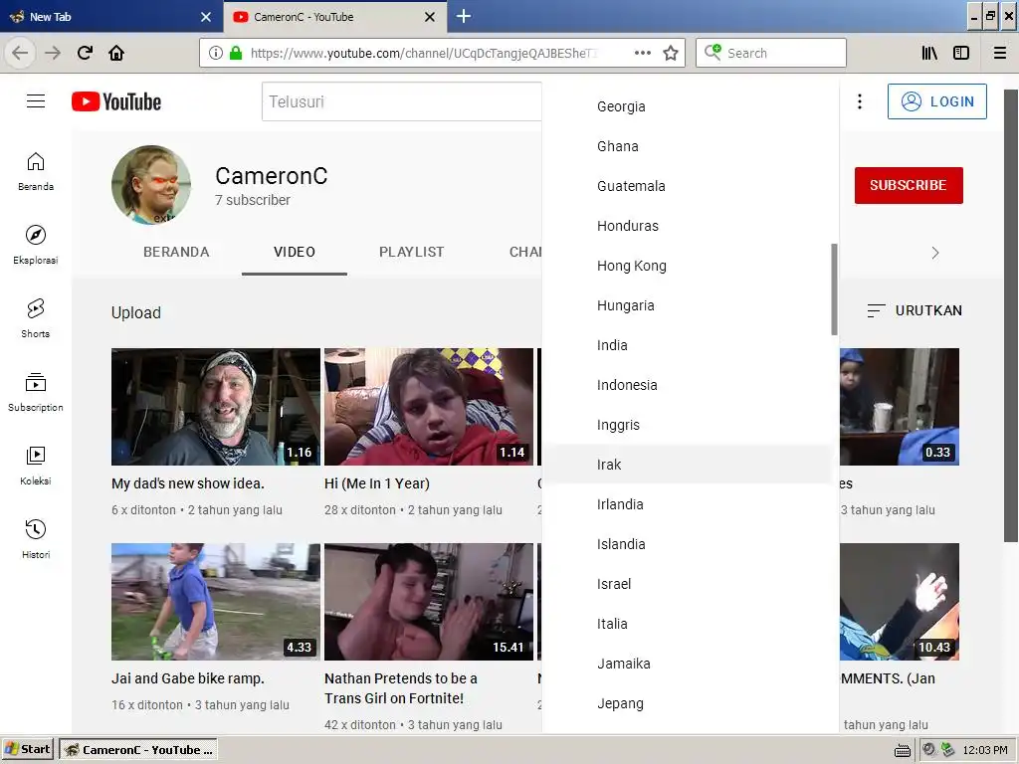Open 'My dad's new show idea.' title
This screenshot has width=1019, height=764.
[x=188, y=483]
